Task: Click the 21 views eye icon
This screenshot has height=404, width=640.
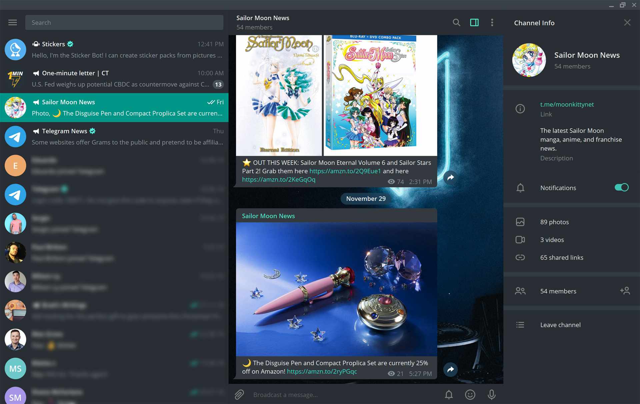Action: [x=391, y=374]
